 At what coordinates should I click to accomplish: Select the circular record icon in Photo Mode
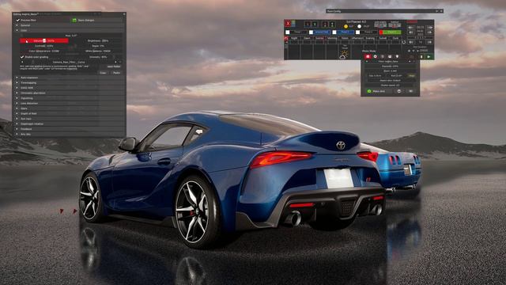pos(375,56)
